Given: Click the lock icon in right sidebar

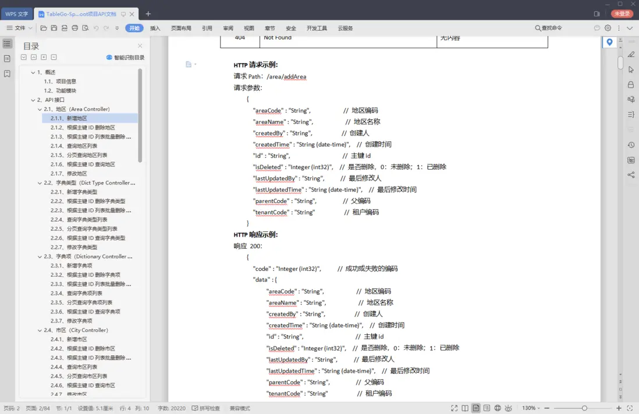Looking at the screenshot, I should click(631, 85).
